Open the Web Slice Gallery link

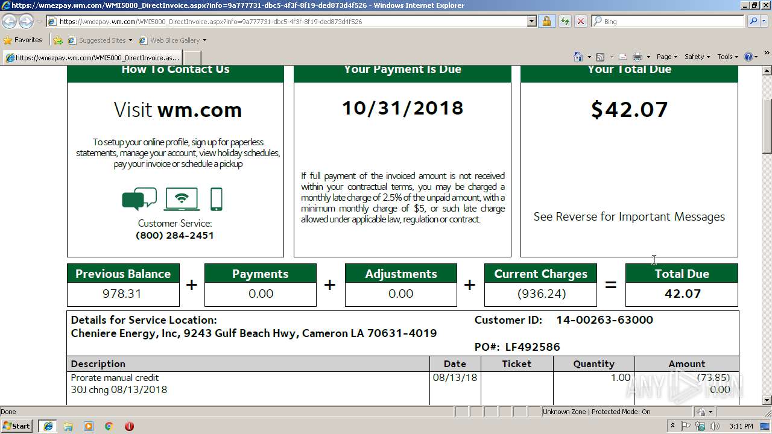172,40
